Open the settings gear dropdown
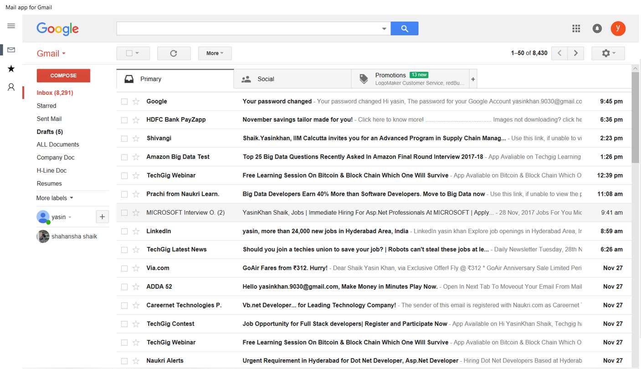This screenshot has width=641, height=369. (608, 53)
